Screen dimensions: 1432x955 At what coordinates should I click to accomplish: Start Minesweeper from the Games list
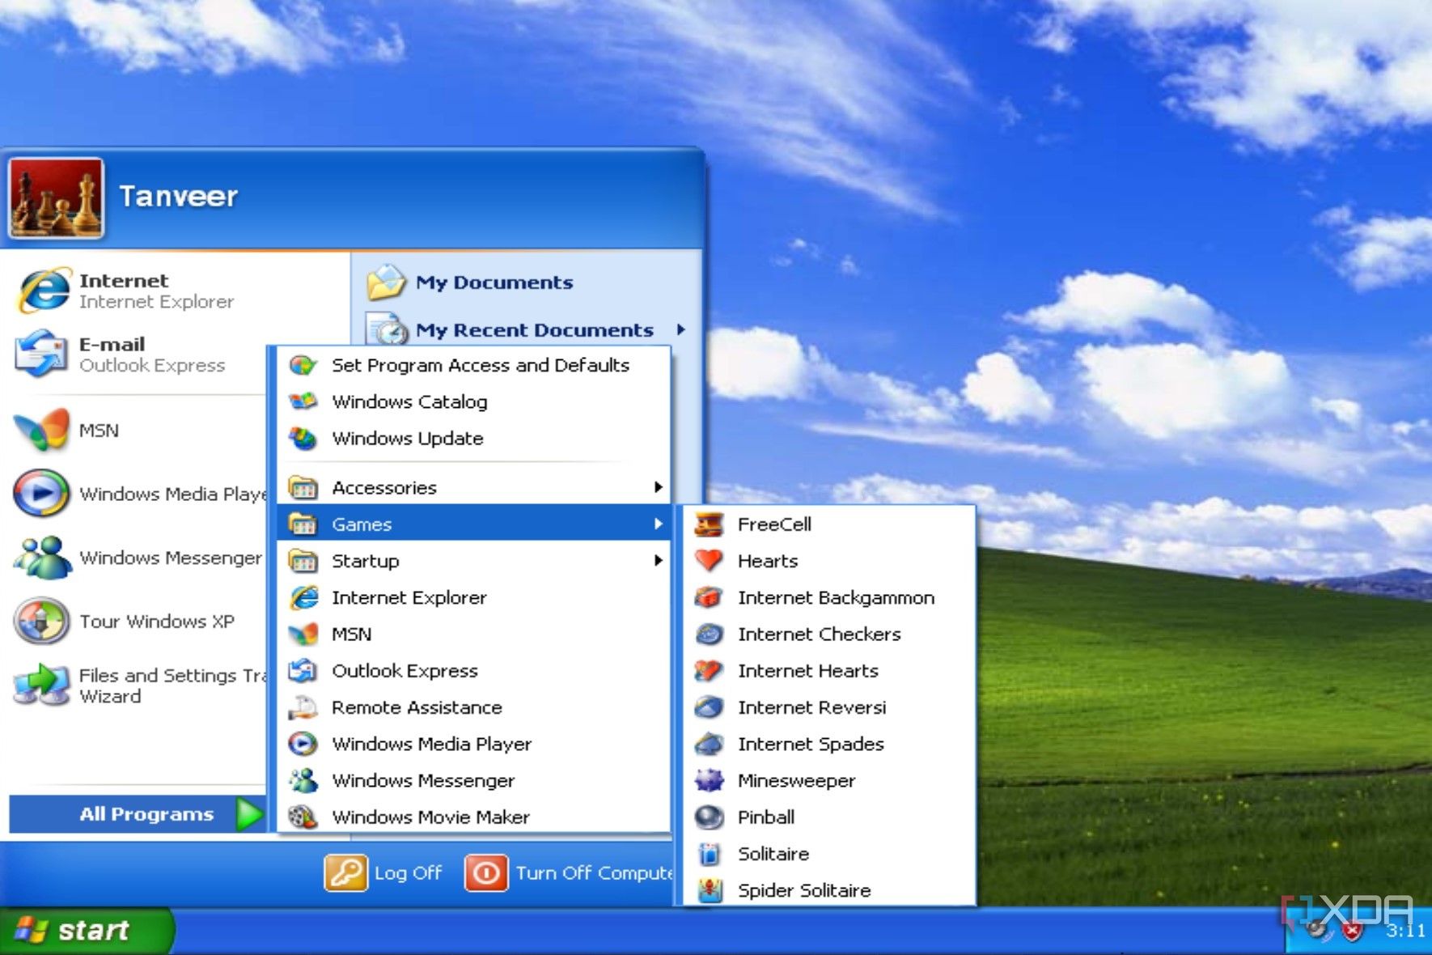(795, 779)
